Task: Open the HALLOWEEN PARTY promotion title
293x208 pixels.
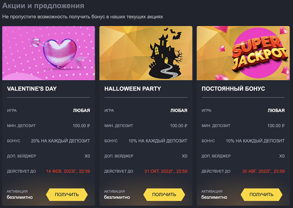Action: 132,88
